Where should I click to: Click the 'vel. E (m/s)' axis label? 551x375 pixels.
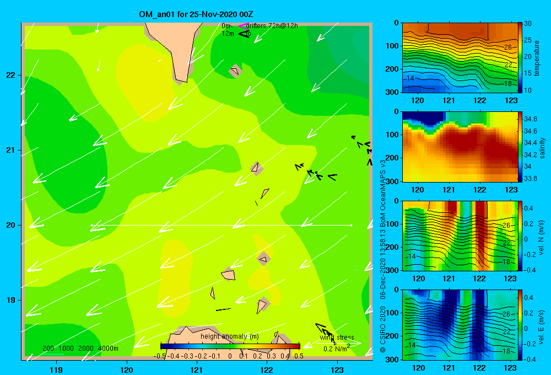(542, 327)
